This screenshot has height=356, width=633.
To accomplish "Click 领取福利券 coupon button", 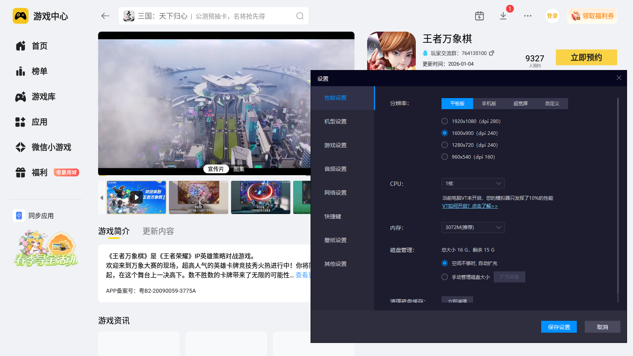I will pos(592,16).
